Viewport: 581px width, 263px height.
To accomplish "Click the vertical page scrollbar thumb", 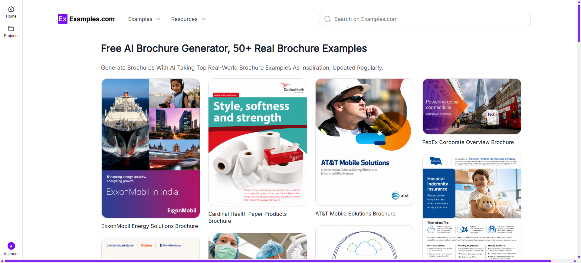I will click(x=579, y=23).
